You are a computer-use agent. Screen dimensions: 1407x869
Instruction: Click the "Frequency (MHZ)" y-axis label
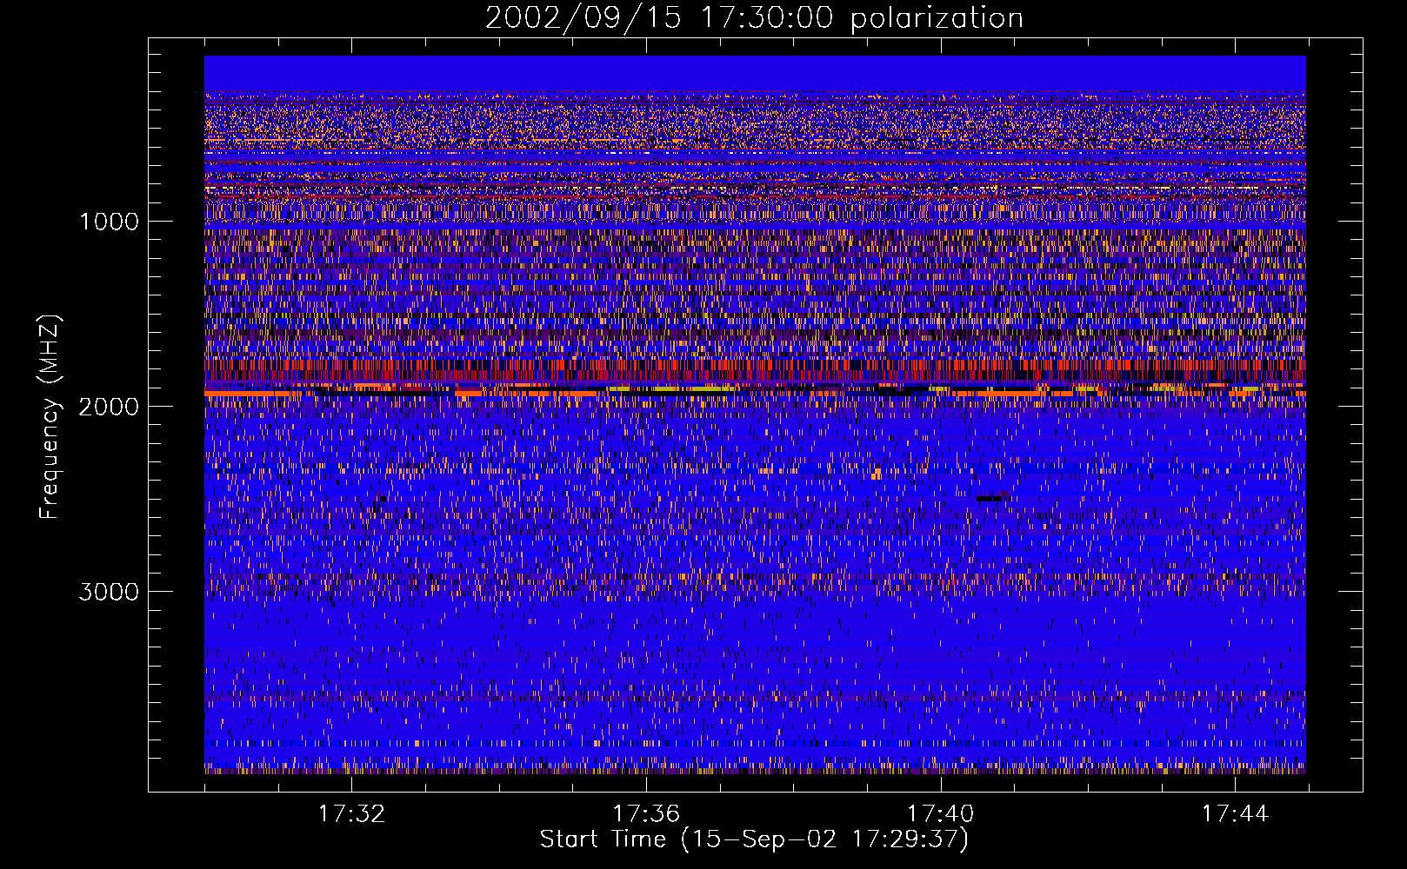[x=50, y=417]
